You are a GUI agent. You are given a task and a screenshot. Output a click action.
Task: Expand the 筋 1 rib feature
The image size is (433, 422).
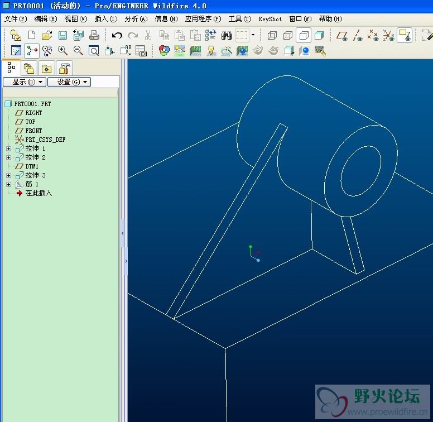[x=8, y=184]
